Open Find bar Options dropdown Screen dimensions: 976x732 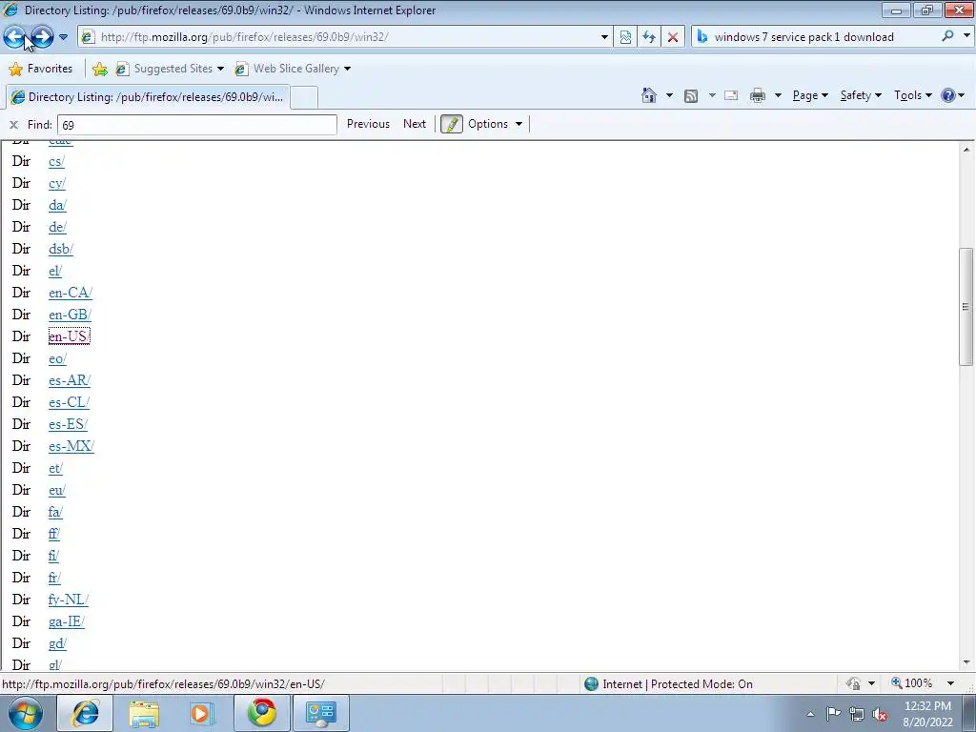(495, 124)
